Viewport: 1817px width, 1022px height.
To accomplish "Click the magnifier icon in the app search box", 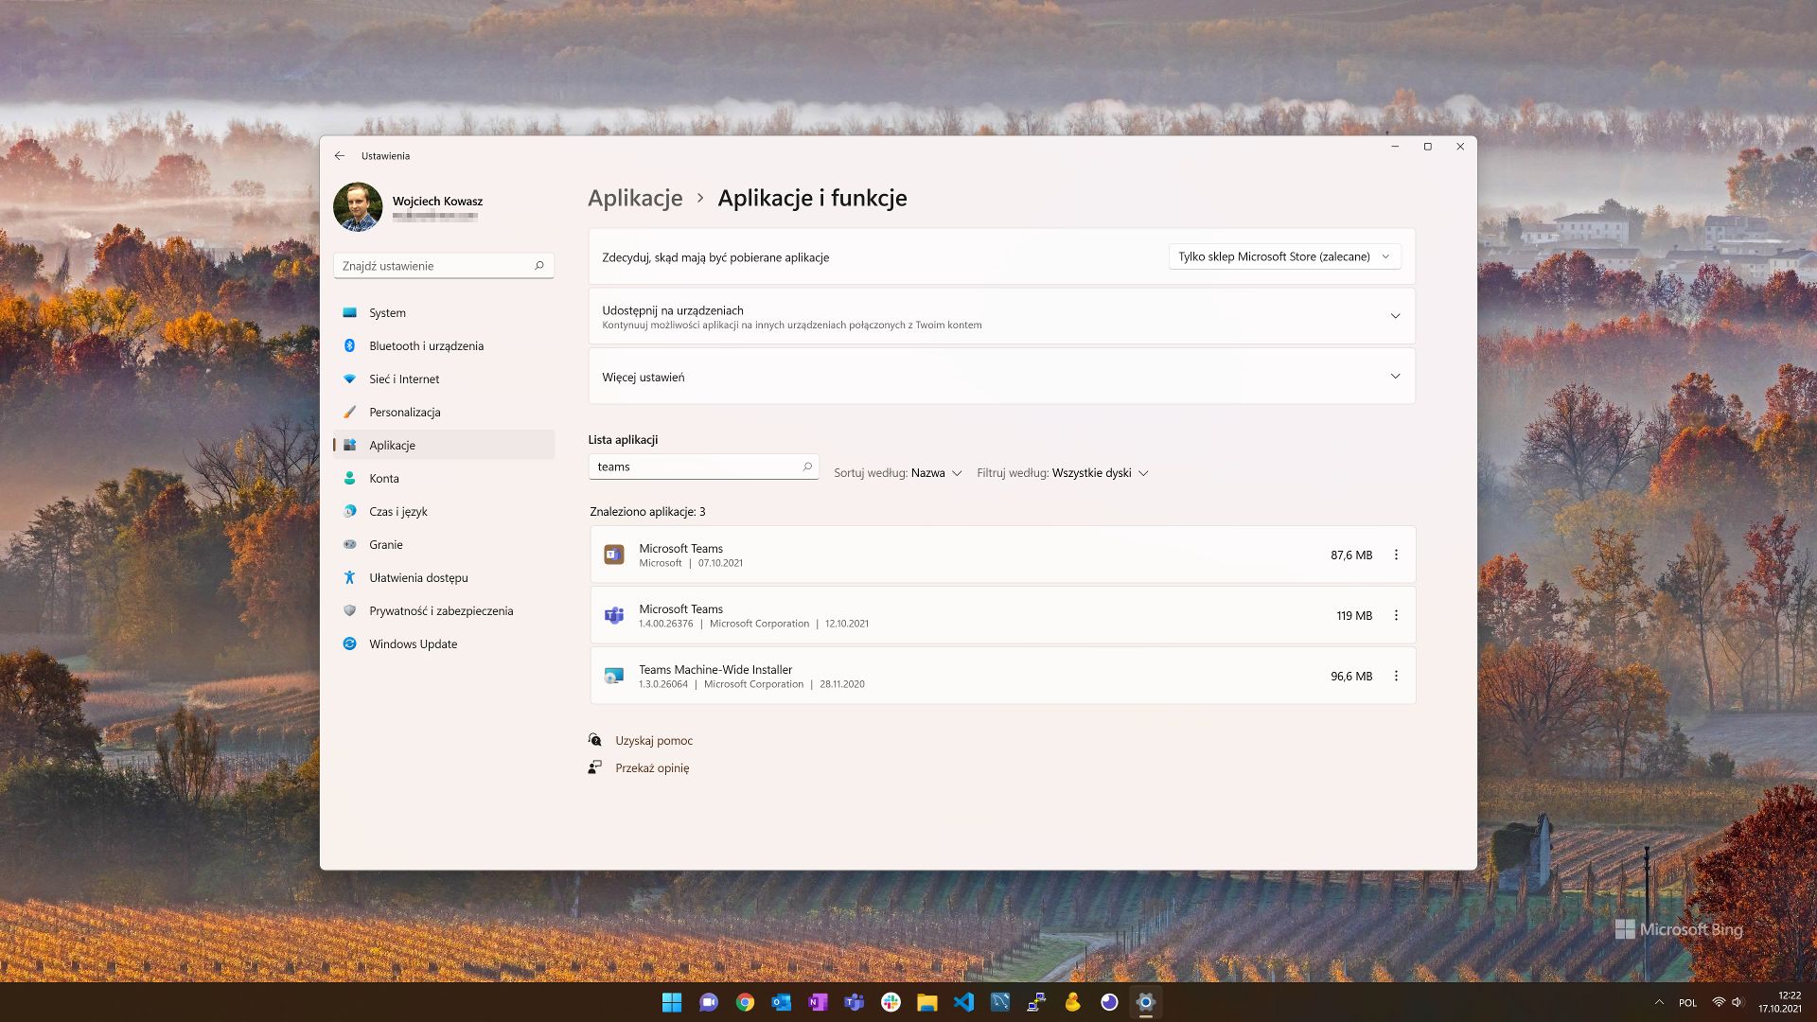I will 807,467.
